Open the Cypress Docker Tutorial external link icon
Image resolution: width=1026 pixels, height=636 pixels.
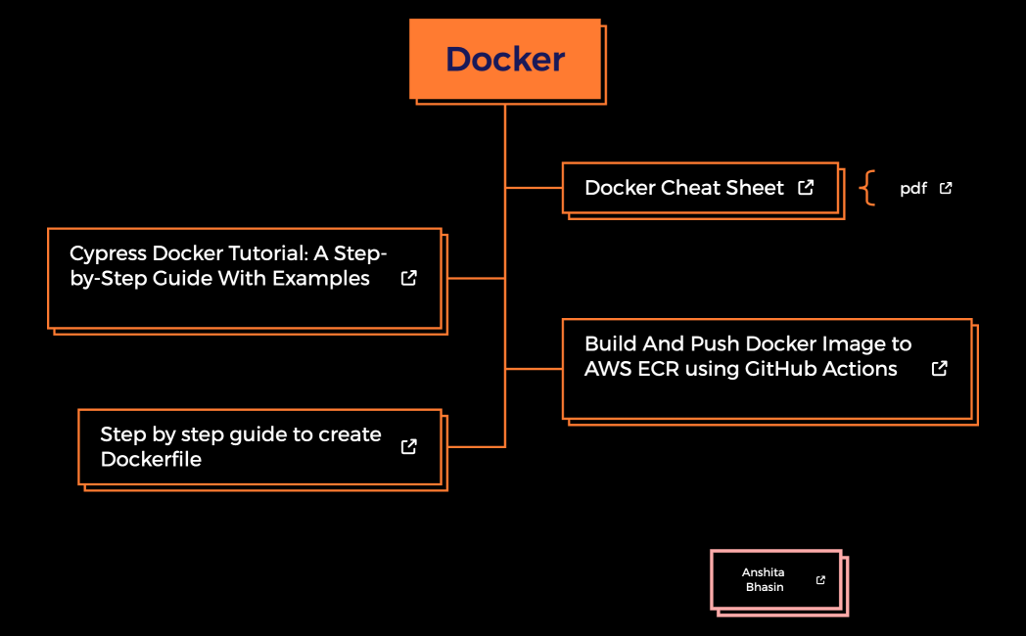coord(408,278)
